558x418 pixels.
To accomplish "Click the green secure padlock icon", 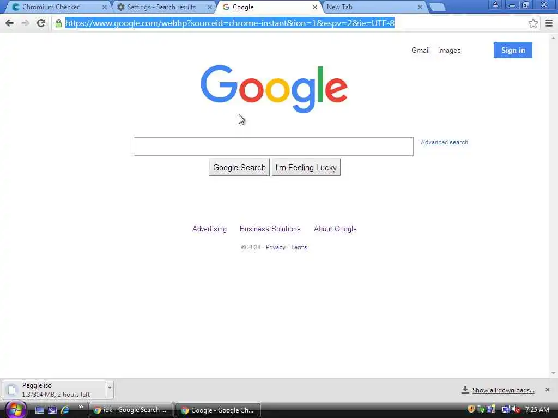I will (58, 23).
